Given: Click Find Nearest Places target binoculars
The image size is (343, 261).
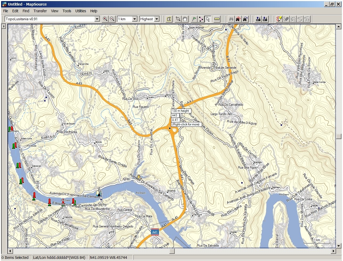Looking at the screenshot, I should click(238, 19).
